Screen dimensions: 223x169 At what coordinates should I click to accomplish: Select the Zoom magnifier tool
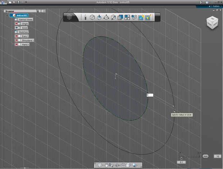pos(111,165)
